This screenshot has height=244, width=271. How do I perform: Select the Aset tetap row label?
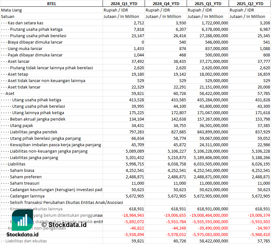(x=18, y=74)
